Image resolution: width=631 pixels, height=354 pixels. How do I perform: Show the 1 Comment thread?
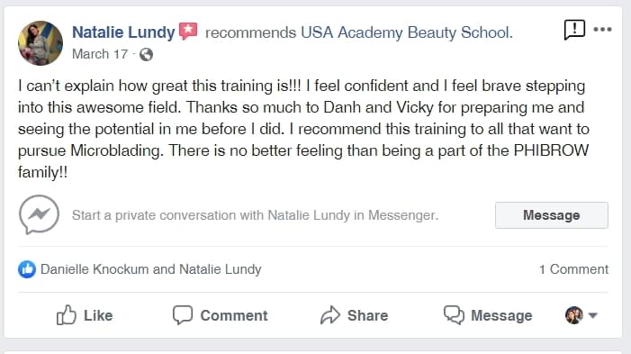click(x=574, y=269)
